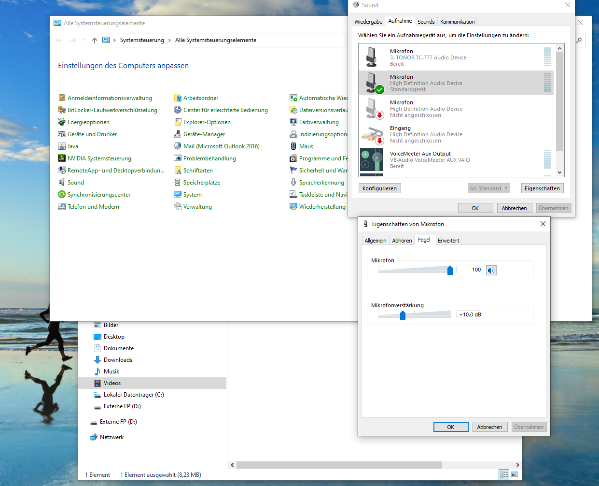Open RemoteApp- und Desktopverbindungen item
This screenshot has width=599, height=486.
coord(111,171)
